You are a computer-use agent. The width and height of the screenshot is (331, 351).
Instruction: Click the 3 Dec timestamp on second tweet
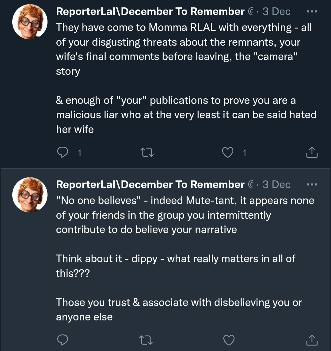tap(276, 185)
